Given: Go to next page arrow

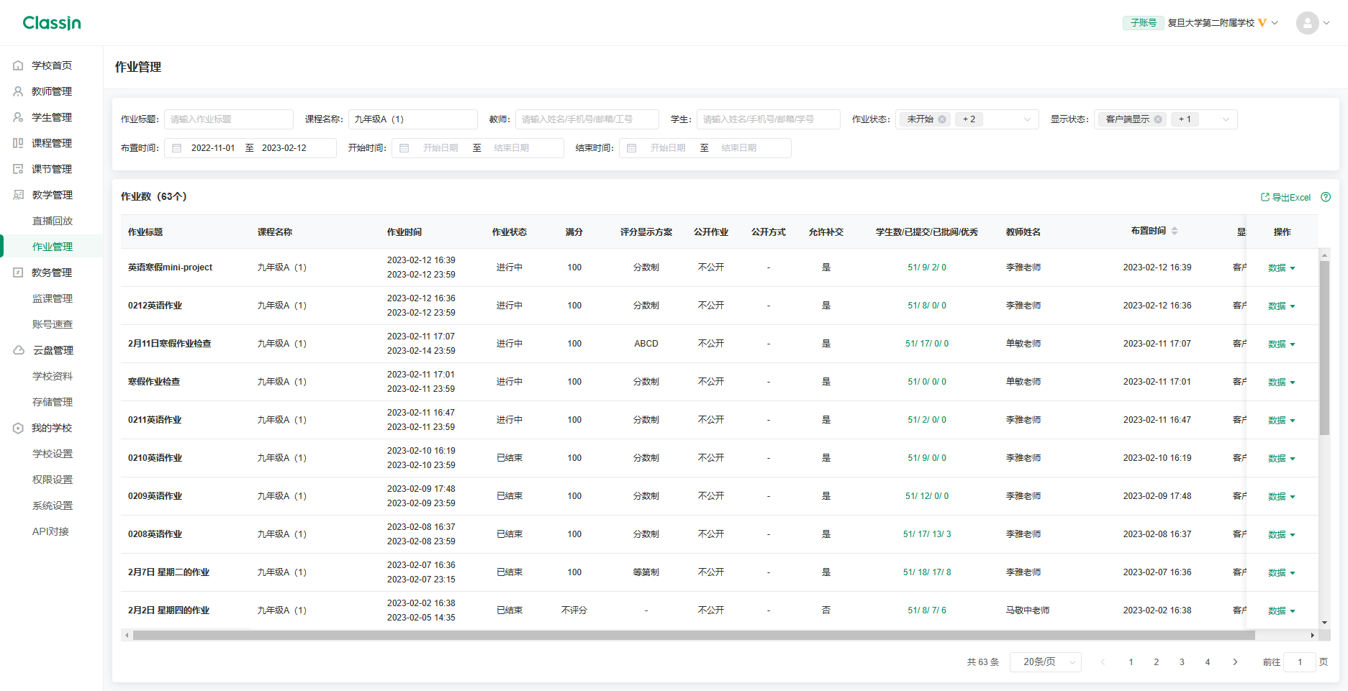Looking at the screenshot, I should coord(1235,662).
